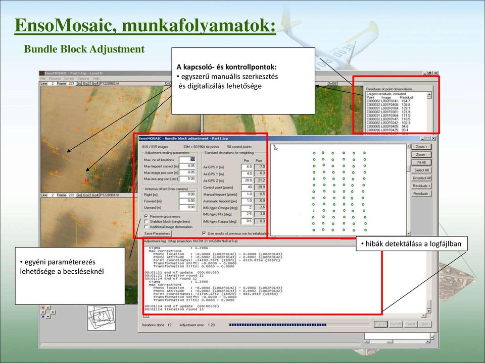The image size is (485, 363).
Task: Click the red dot navigator icon
Action: click(43, 308)
